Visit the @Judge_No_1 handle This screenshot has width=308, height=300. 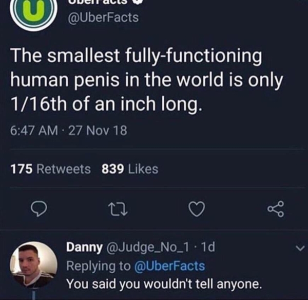tap(146, 248)
